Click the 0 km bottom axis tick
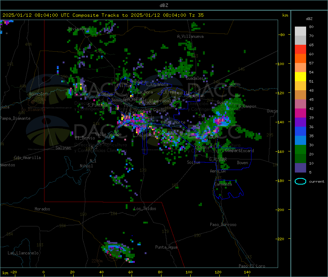Screen dimensions: 328x277 (x=43, y=272)
